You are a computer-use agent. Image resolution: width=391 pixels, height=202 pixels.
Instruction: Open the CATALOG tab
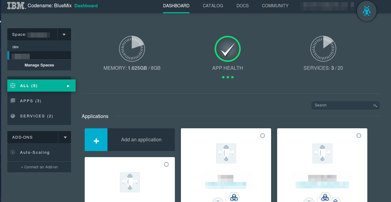213,6
